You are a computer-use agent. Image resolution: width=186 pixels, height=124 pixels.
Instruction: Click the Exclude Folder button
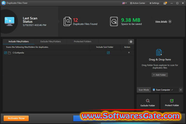tap(148, 103)
